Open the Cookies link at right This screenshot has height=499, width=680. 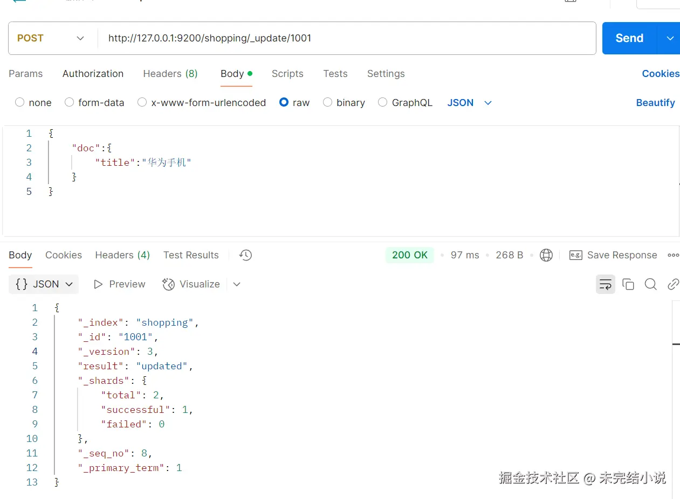point(661,74)
